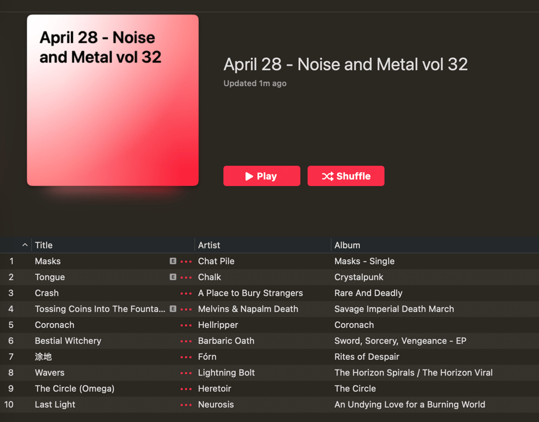Viewport: 539px width, 422px height.
Task: Sort playlist by Album column header
Action: tap(347, 245)
